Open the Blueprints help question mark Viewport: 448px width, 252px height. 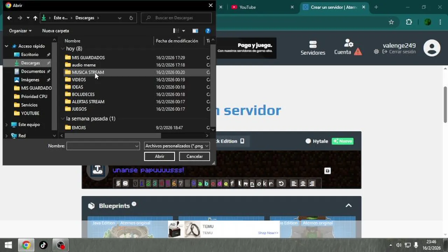point(134,204)
